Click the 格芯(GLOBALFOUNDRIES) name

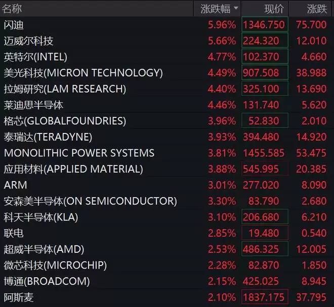pos(65,121)
